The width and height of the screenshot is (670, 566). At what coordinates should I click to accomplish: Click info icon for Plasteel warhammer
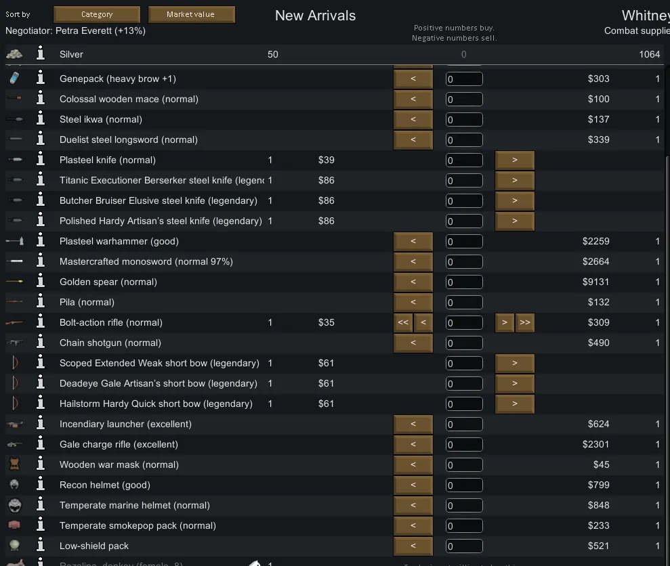click(41, 241)
